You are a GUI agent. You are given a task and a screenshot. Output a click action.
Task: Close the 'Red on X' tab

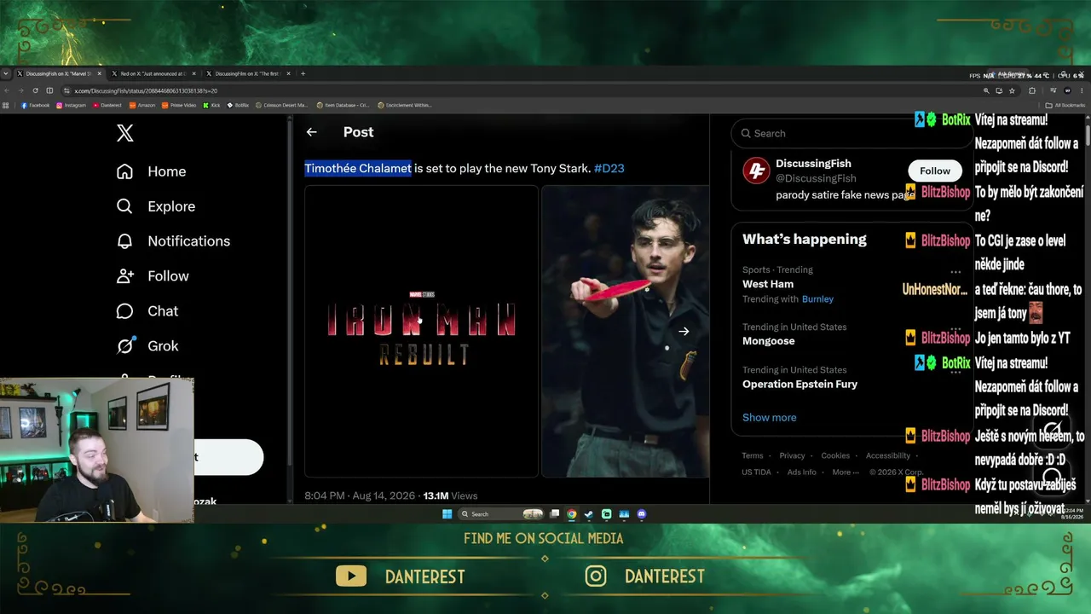pyautogui.click(x=193, y=74)
